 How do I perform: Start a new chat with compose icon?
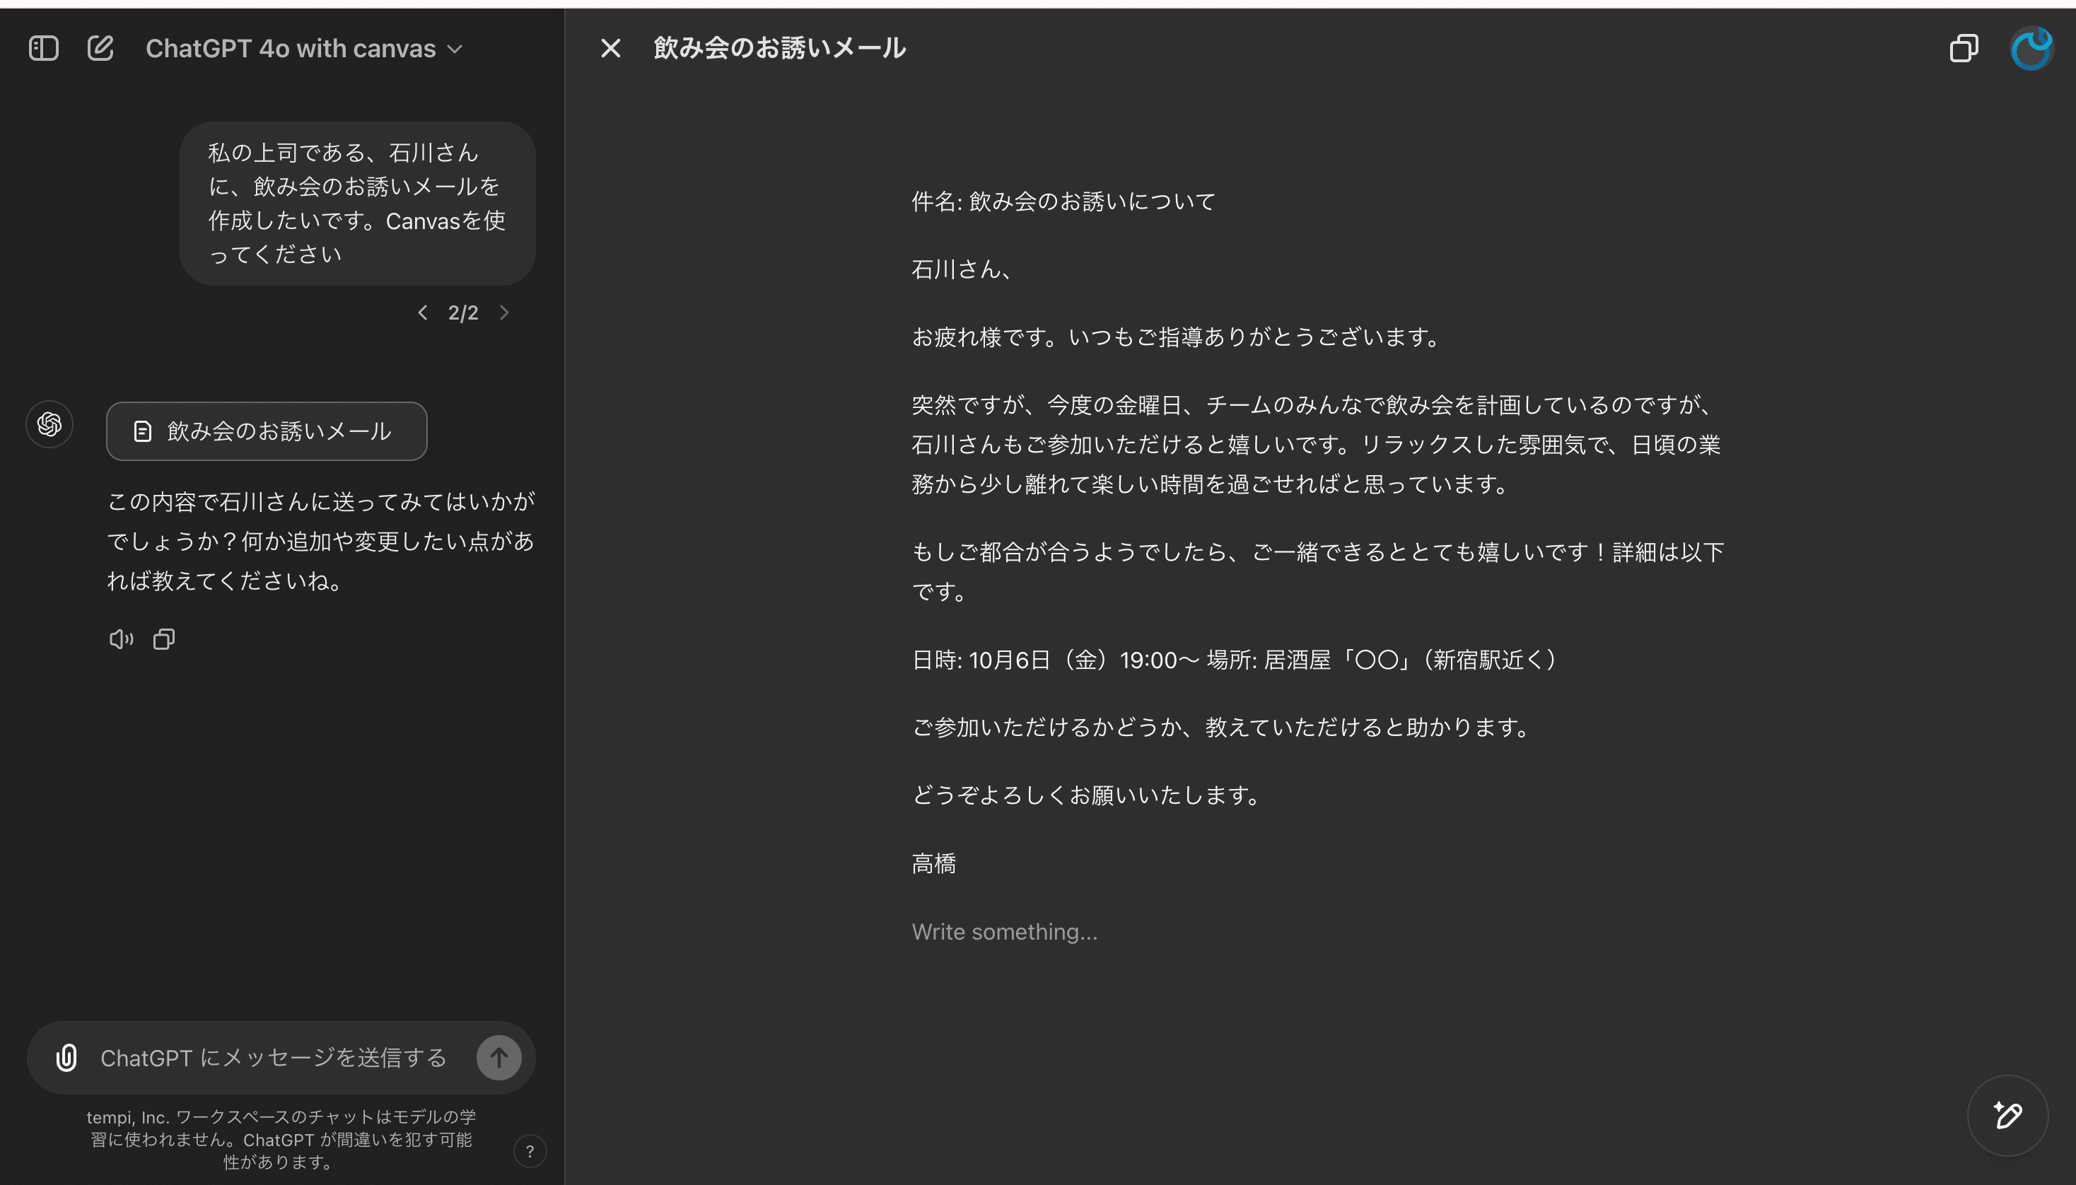(100, 48)
